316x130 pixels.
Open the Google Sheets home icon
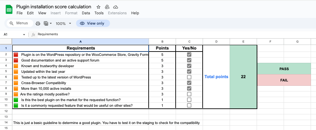click(x=9, y=9)
